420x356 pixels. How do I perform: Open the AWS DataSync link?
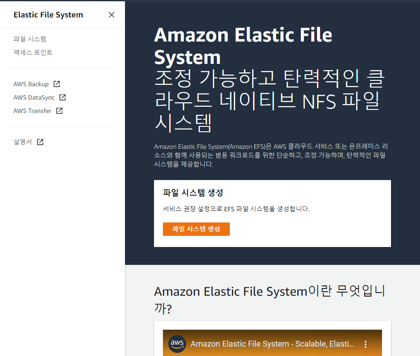pyautogui.click(x=34, y=97)
